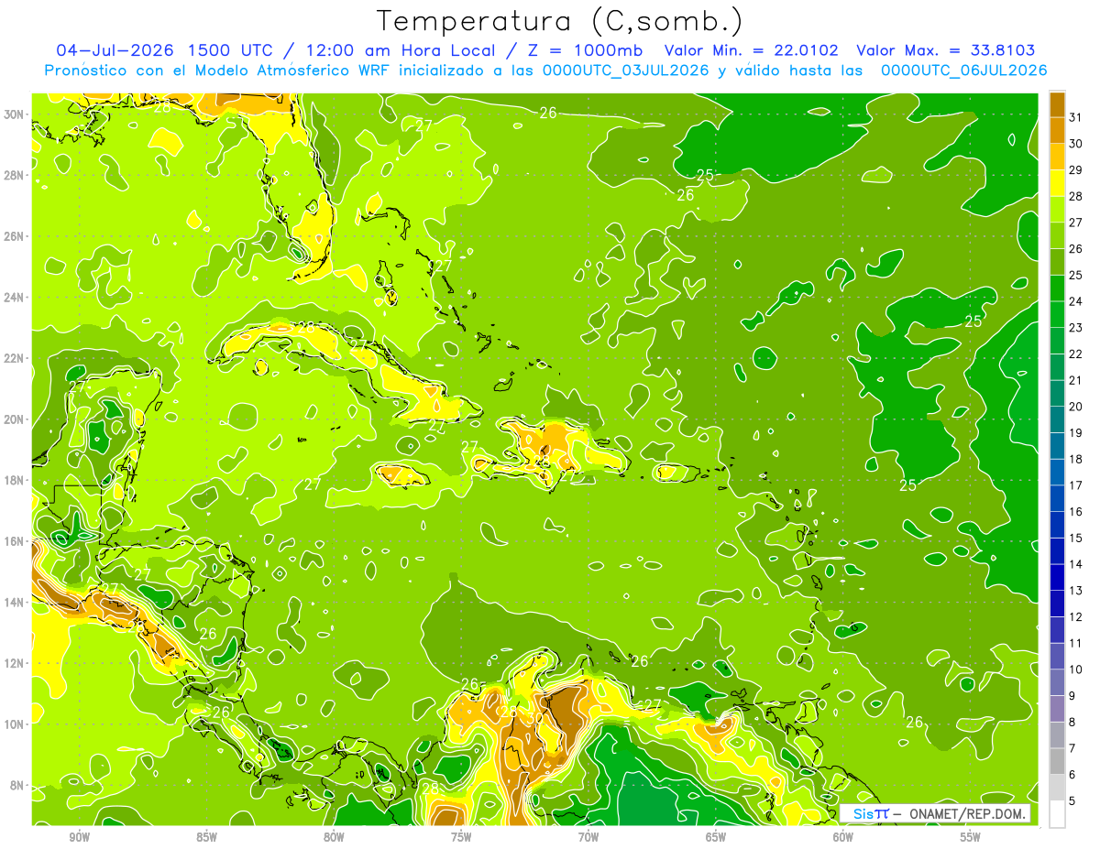Click legend value '10' on the color scale
1100x849 pixels.
(1076, 669)
